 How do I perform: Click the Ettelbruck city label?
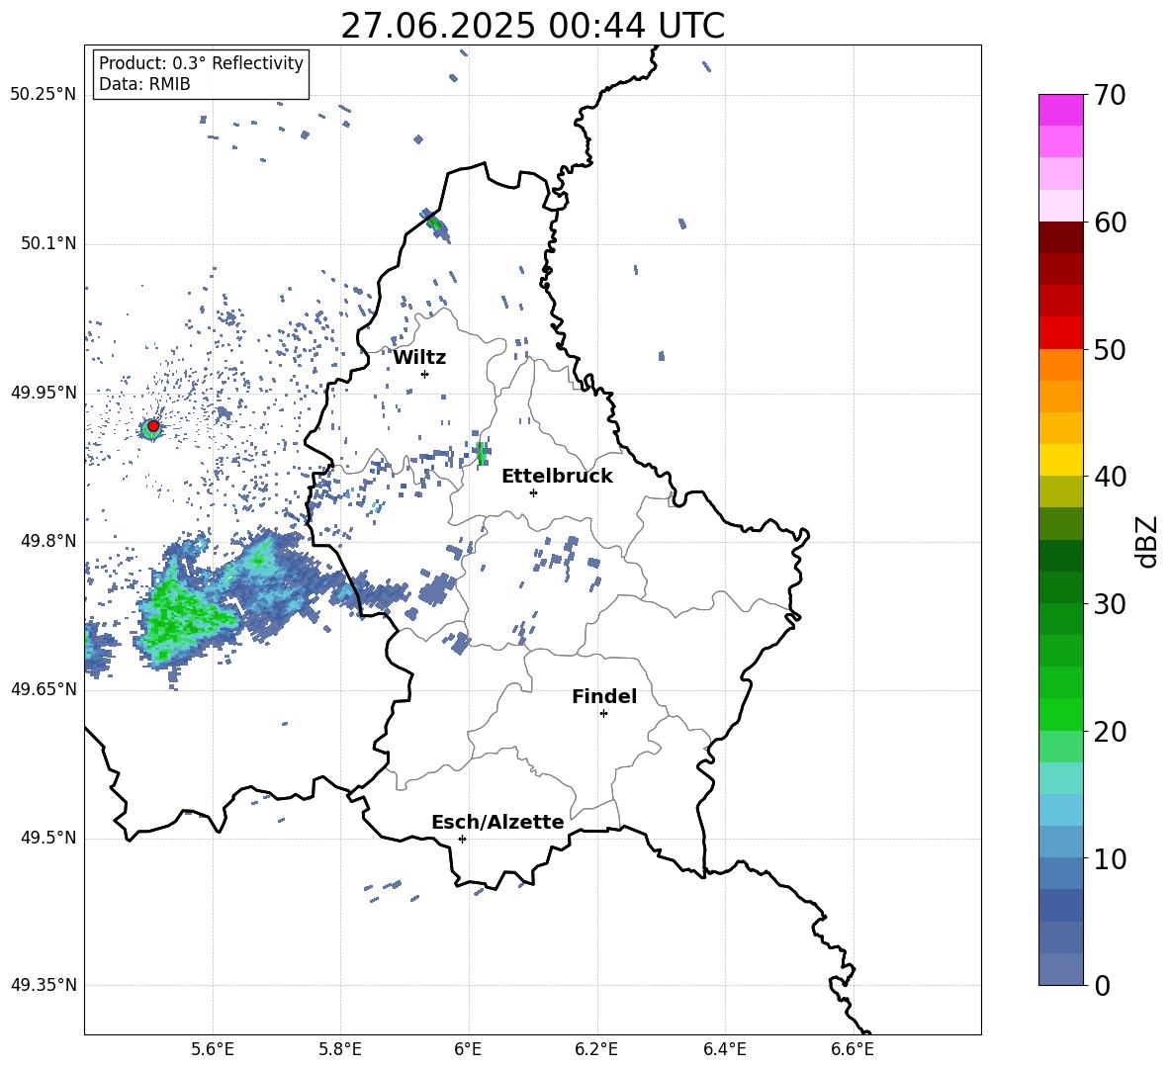[x=557, y=477]
